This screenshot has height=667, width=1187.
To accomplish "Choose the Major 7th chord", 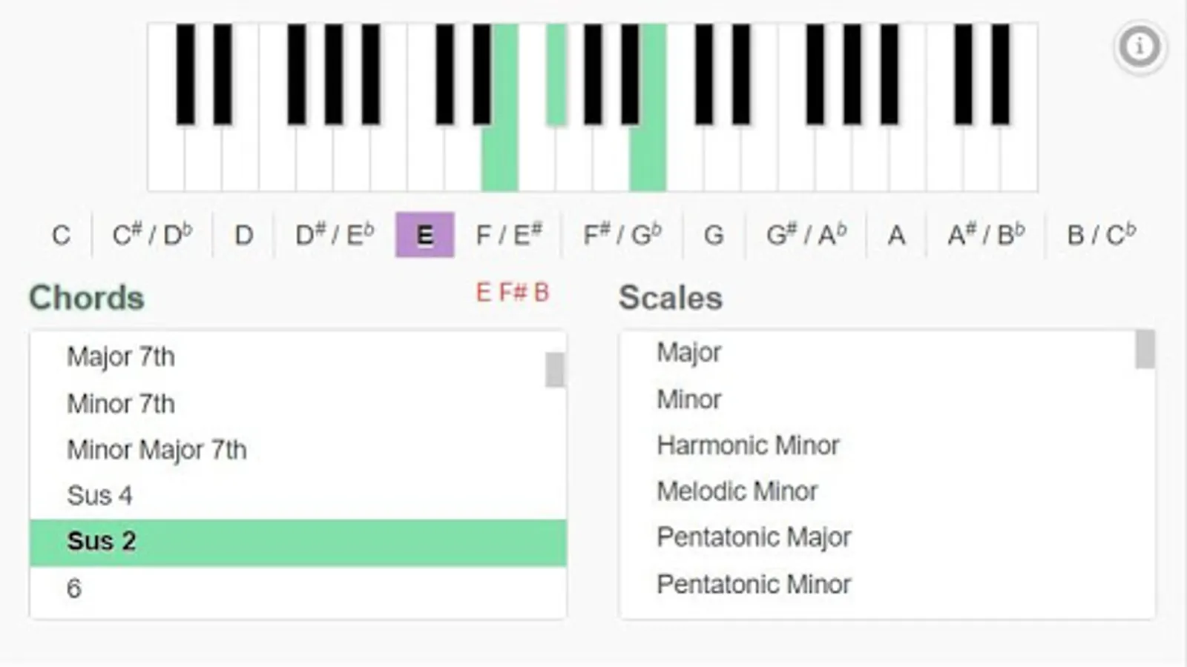I will [x=121, y=357].
